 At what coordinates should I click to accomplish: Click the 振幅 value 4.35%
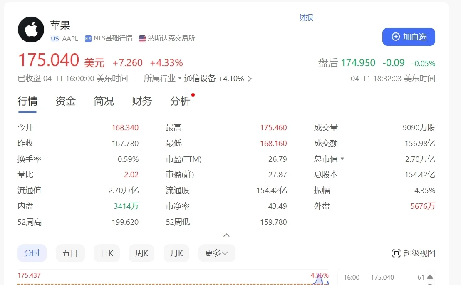(425, 191)
